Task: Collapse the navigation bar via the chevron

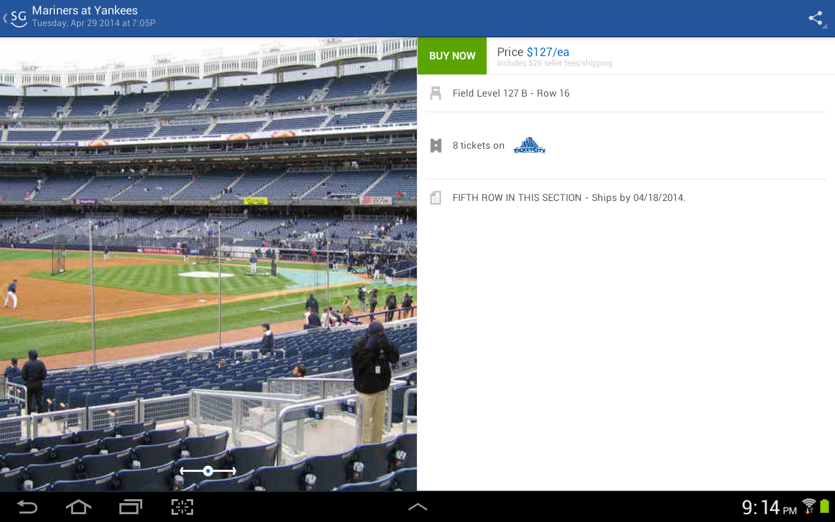Action: tap(417, 506)
